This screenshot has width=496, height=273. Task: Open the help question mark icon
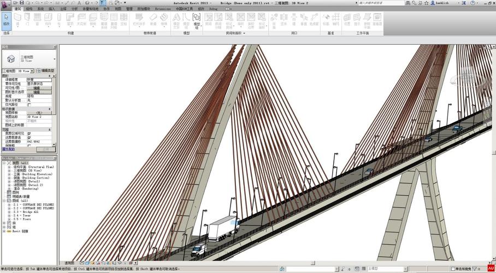[474, 3]
